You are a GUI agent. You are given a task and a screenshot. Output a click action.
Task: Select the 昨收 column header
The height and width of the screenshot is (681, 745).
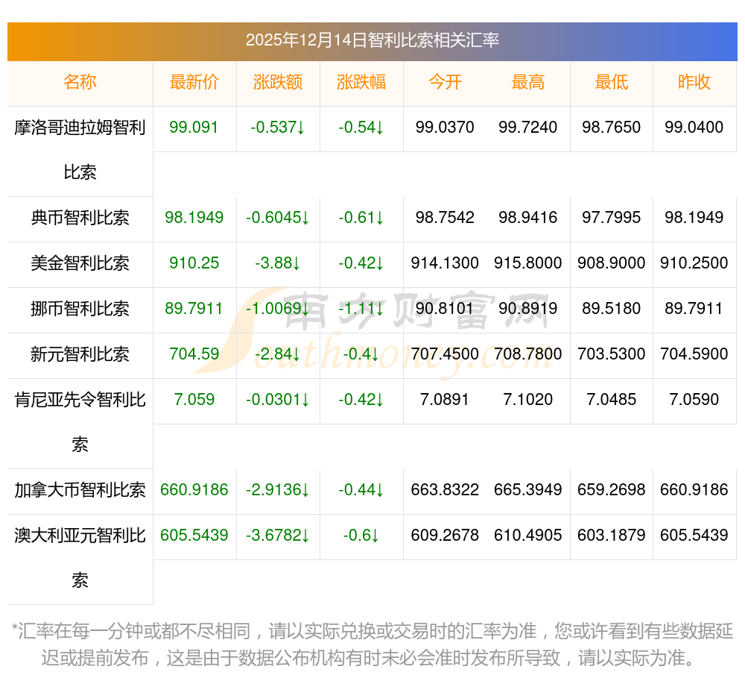[694, 83]
